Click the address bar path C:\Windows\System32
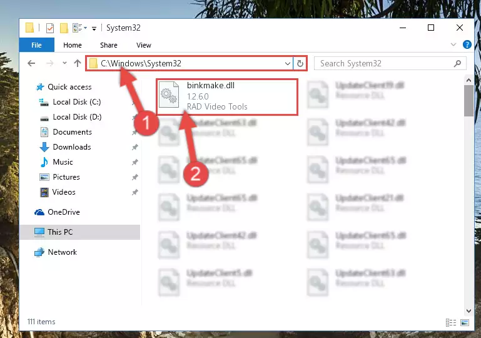This screenshot has height=338, width=481. (141, 63)
